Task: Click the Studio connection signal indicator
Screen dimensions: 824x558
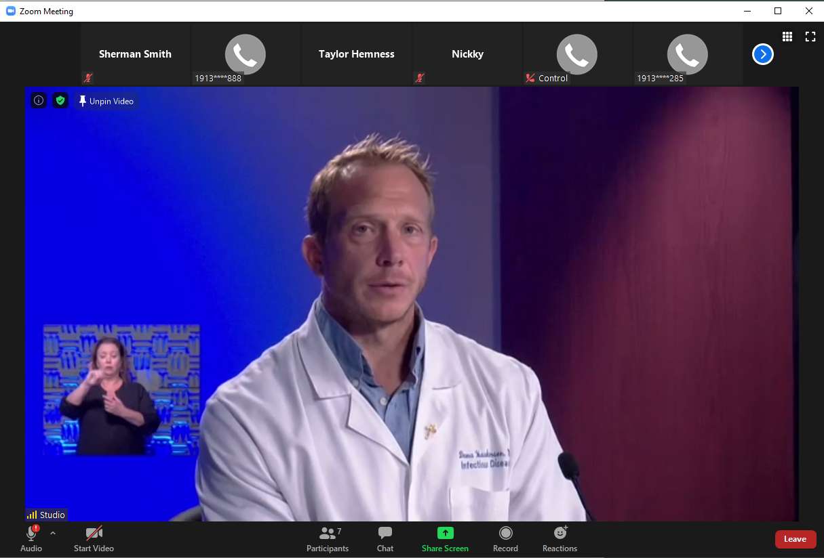Action: (x=46, y=515)
